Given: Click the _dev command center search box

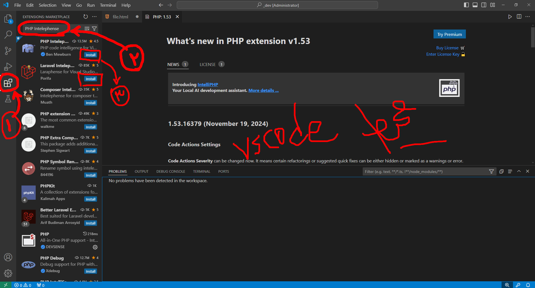Looking at the screenshot, I should click(277, 5).
